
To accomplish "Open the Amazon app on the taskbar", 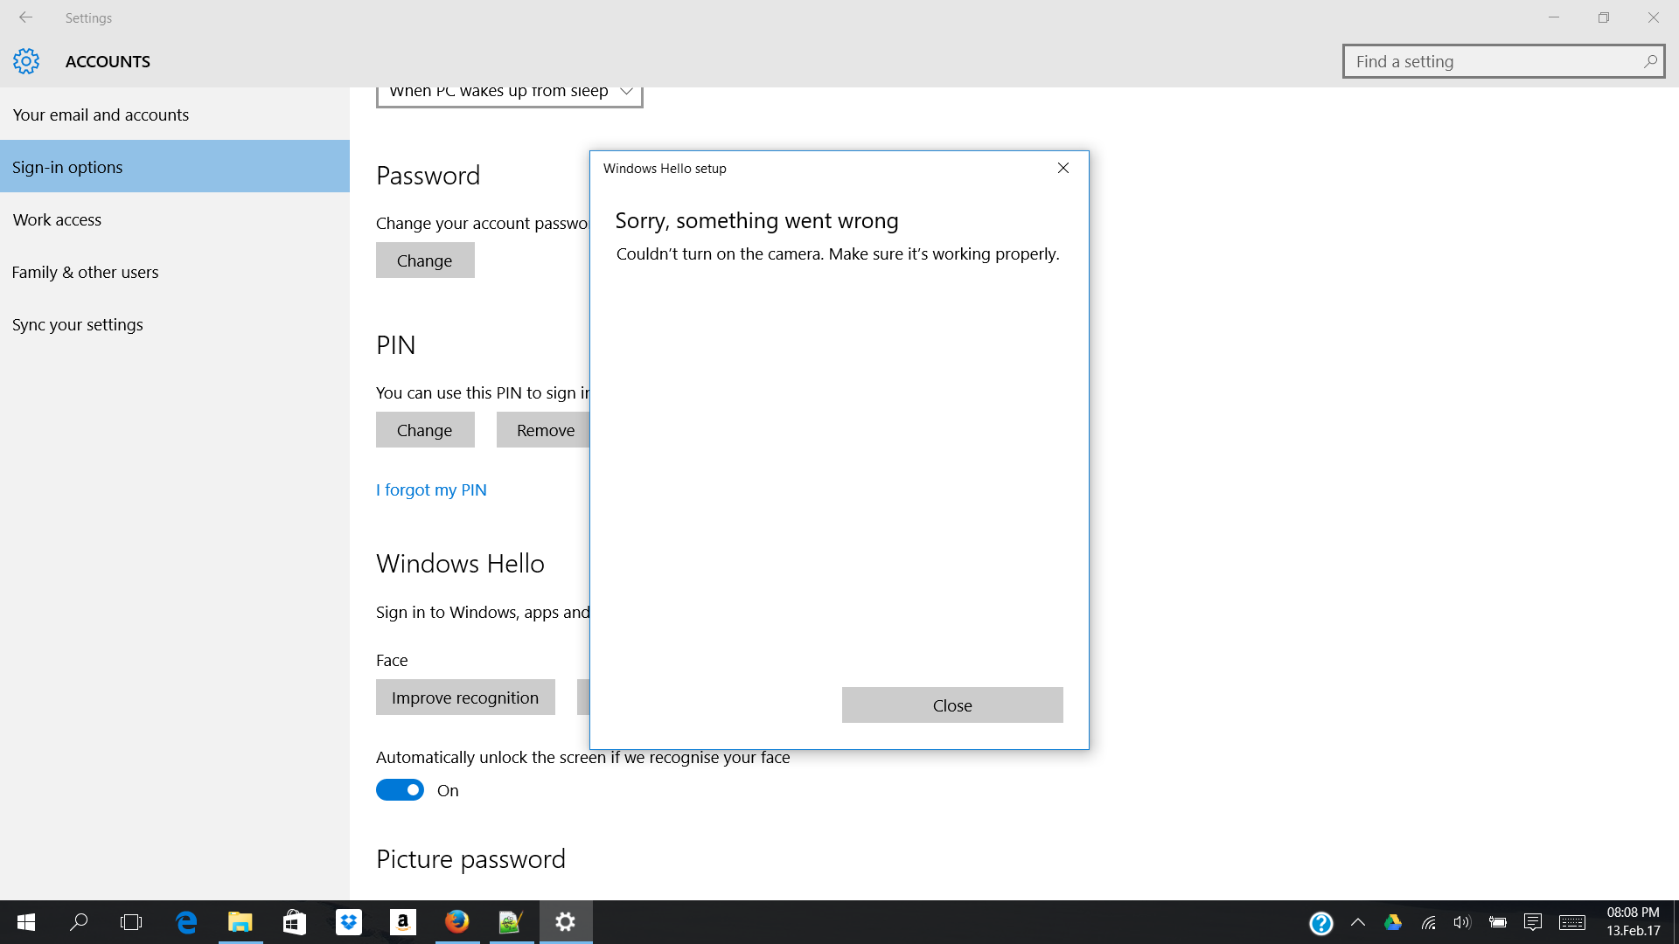I will 402,922.
